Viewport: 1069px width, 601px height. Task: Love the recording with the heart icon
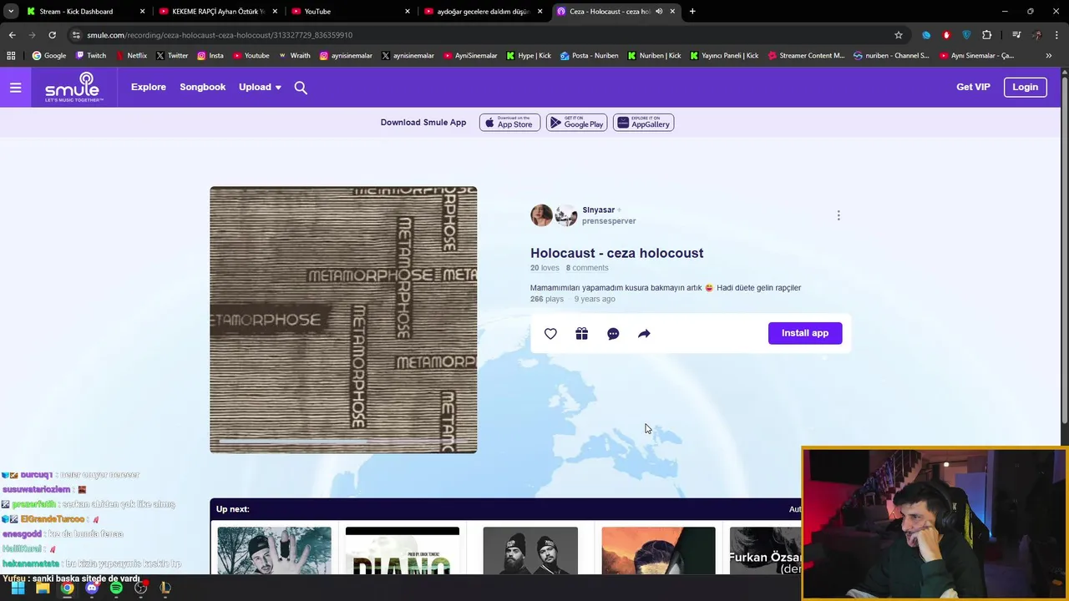(550, 334)
